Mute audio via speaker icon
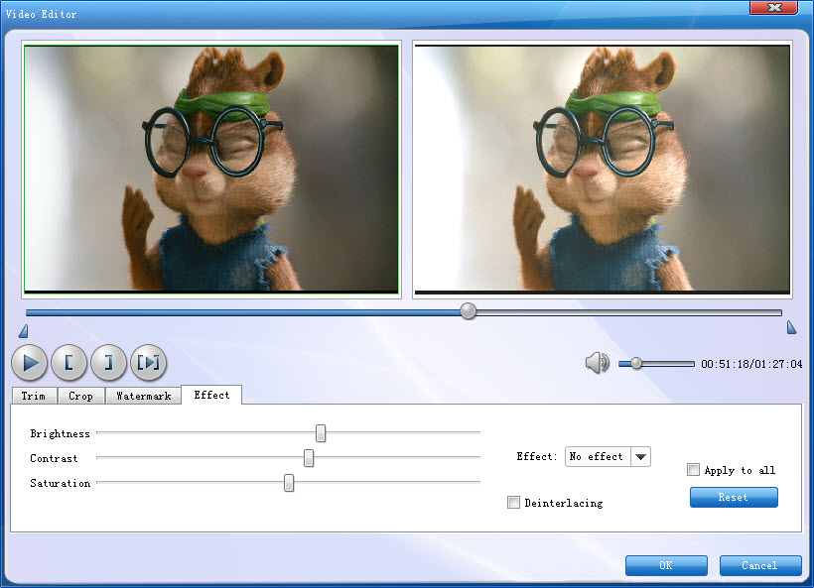Image resolution: width=814 pixels, height=588 pixels. pos(597,363)
